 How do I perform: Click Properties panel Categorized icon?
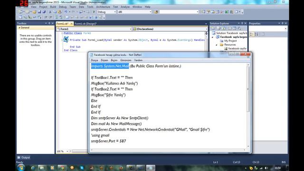(x=252, y=34)
